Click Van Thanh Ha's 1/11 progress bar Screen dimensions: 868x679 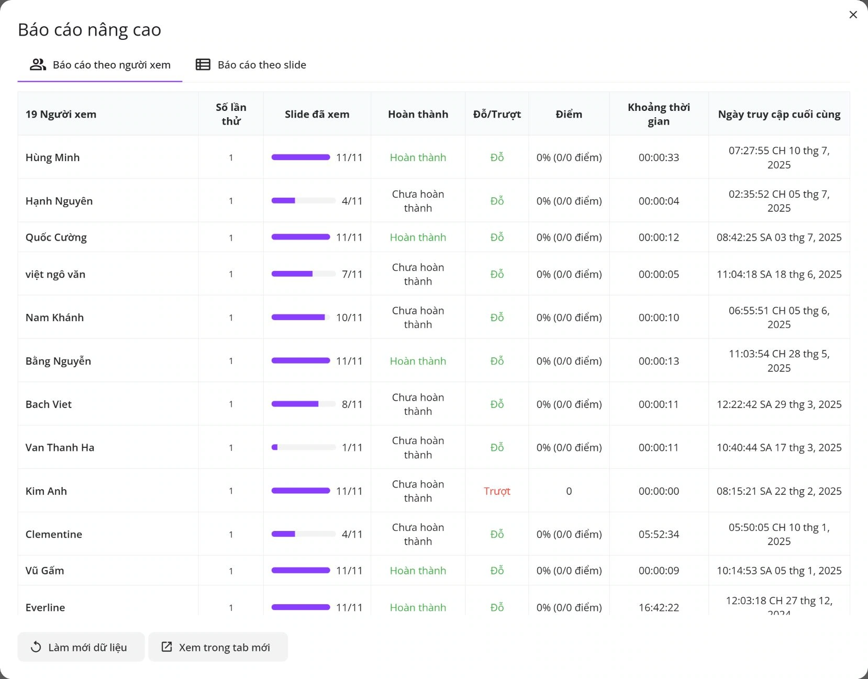click(303, 448)
